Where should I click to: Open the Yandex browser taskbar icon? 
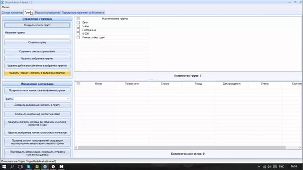[x=53, y=167]
